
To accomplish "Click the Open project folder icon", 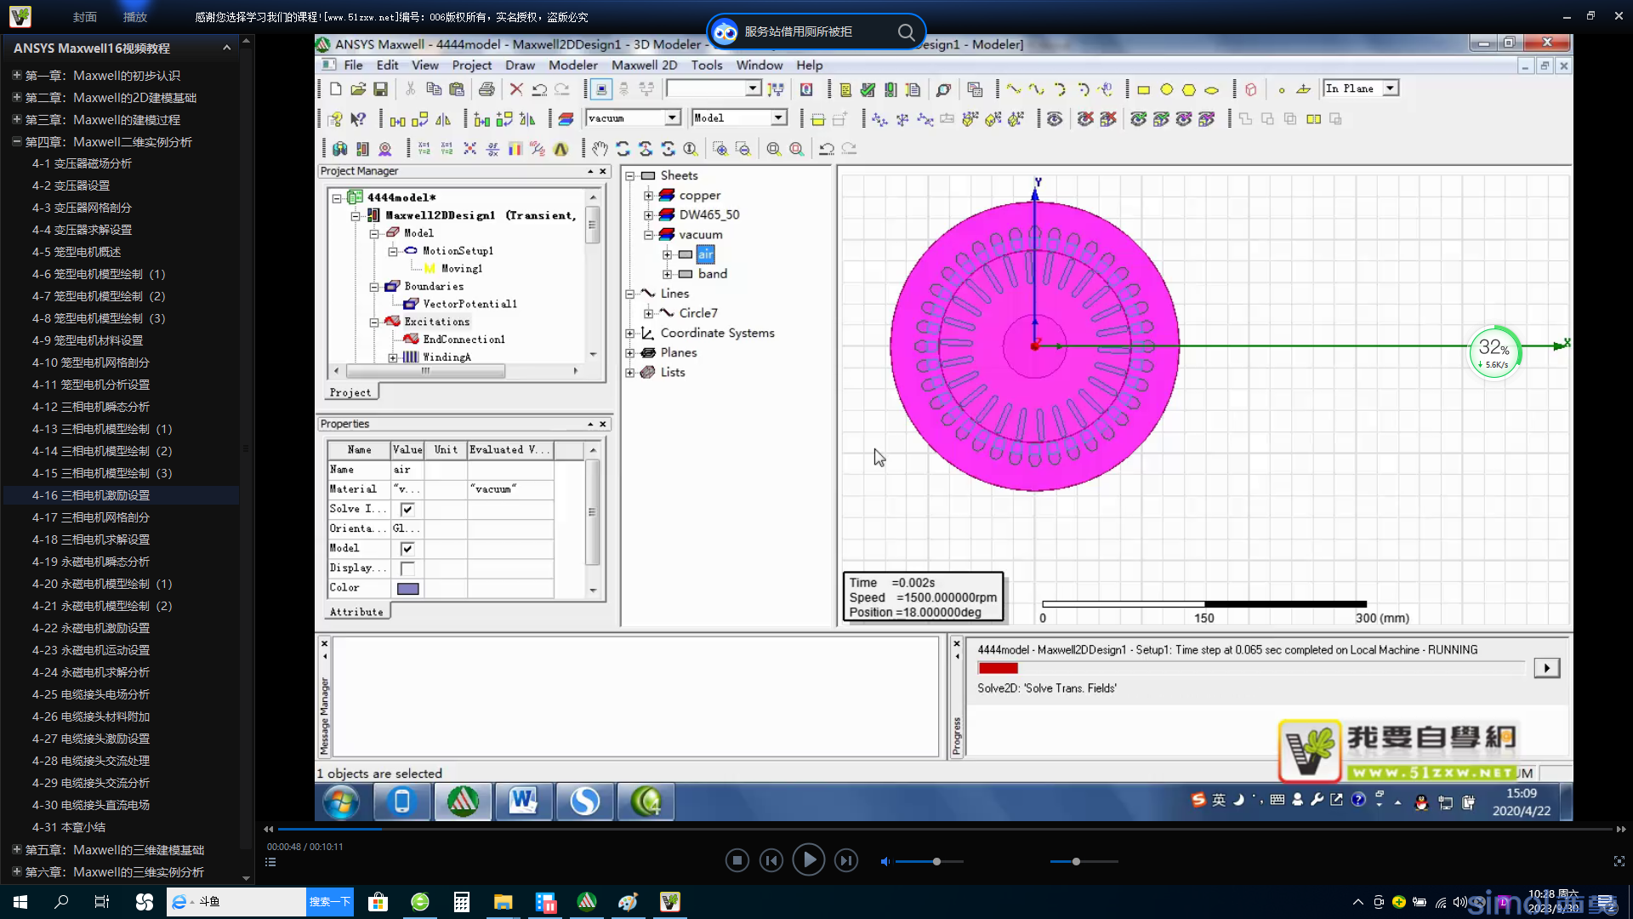I will (x=358, y=89).
